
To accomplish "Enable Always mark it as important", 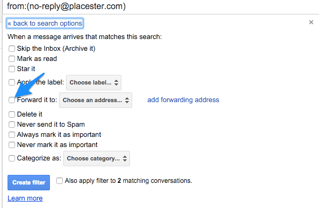I will point(12,135).
